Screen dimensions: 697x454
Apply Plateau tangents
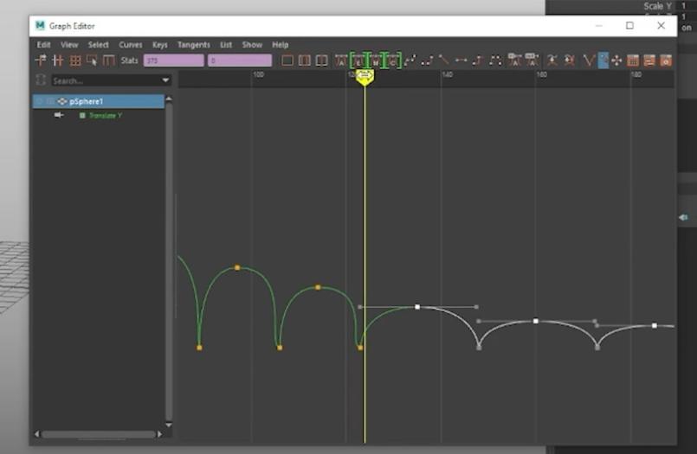495,61
